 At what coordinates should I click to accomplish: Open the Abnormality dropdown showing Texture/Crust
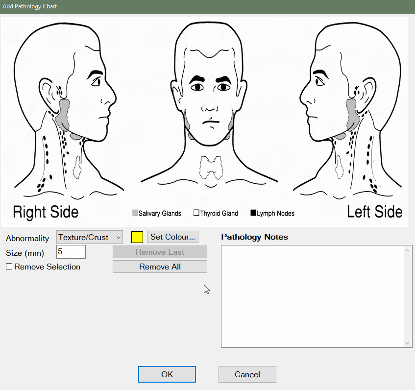point(90,237)
